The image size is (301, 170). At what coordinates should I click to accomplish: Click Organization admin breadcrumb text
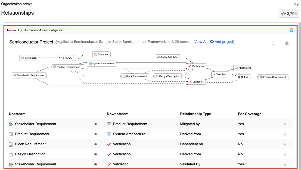[17, 4]
